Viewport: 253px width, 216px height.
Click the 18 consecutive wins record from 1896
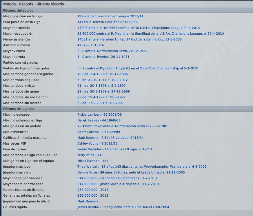tap(103, 74)
